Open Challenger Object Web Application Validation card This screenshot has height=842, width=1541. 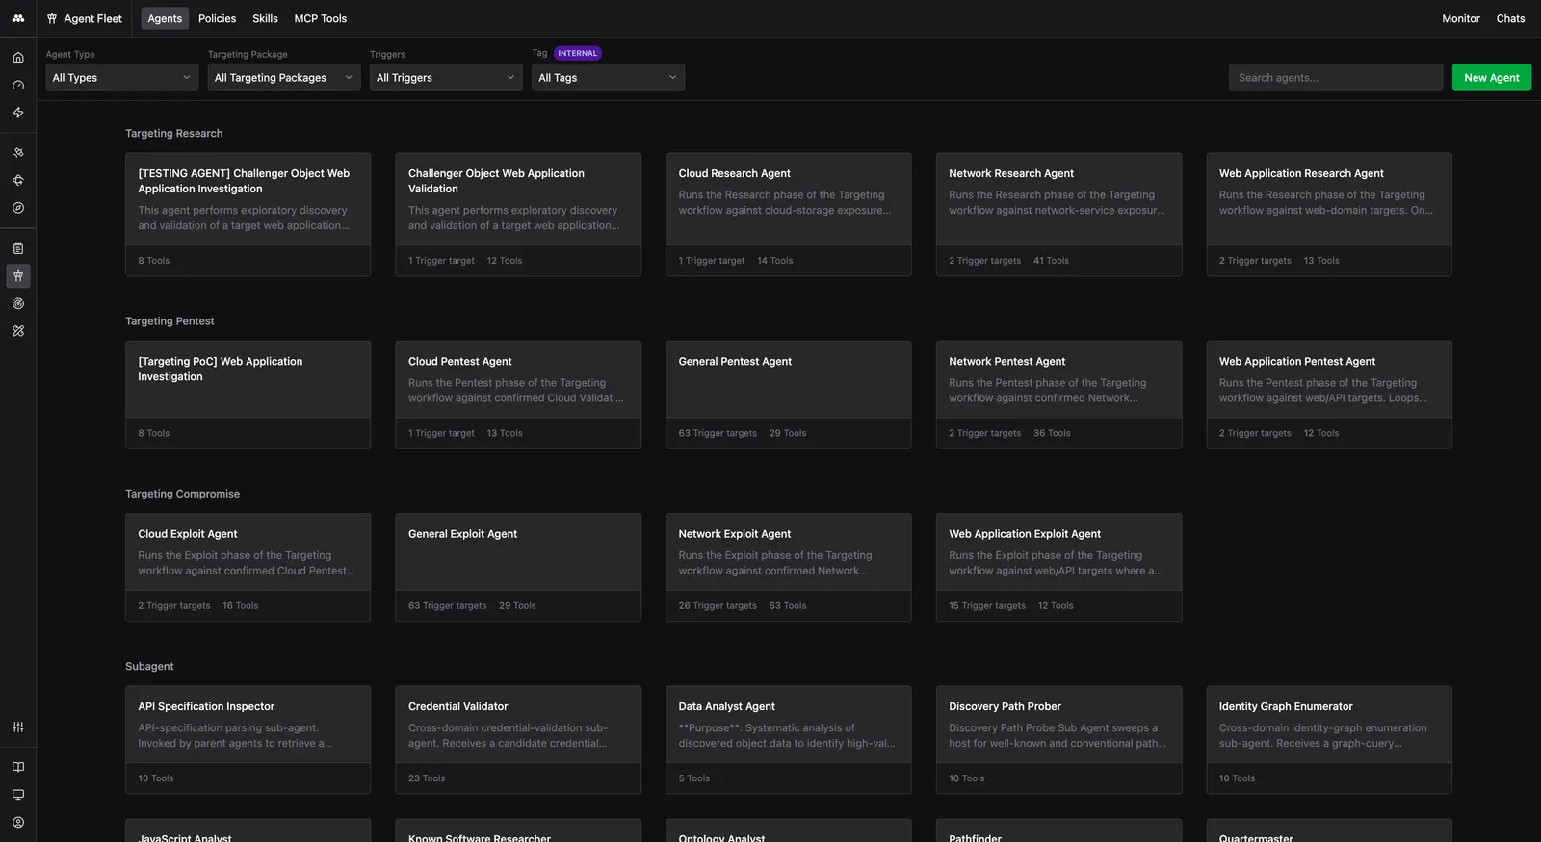tap(518, 215)
